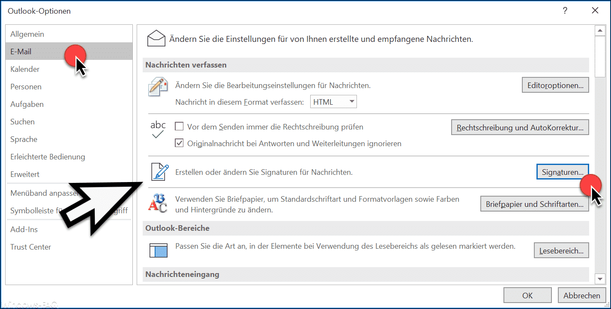This screenshot has height=309, width=611.
Task: Click the abc spell check icon
Action: 158,130
